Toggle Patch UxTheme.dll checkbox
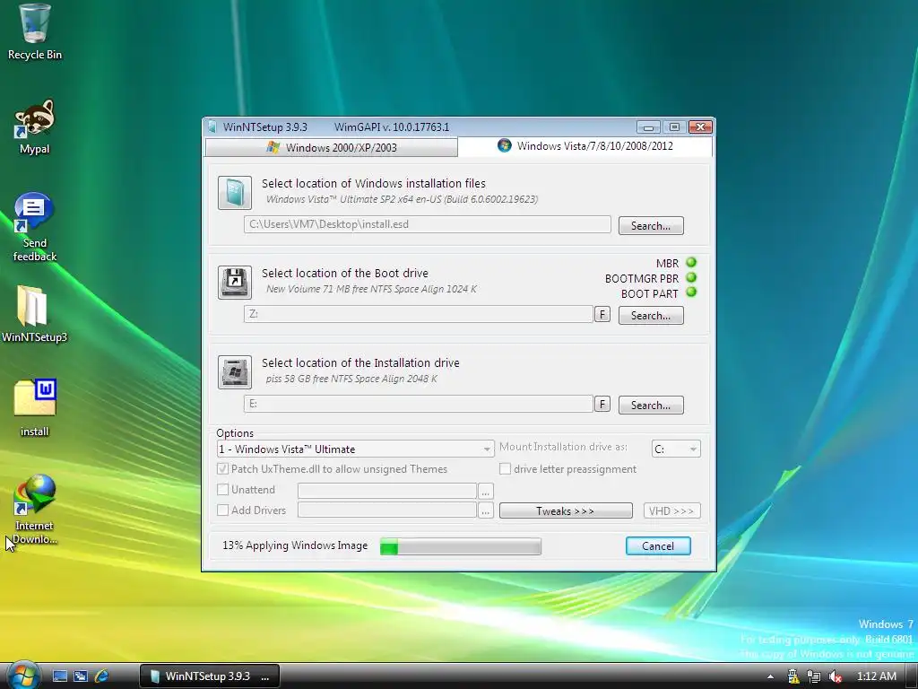The width and height of the screenshot is (918, 689). [222, 468]
